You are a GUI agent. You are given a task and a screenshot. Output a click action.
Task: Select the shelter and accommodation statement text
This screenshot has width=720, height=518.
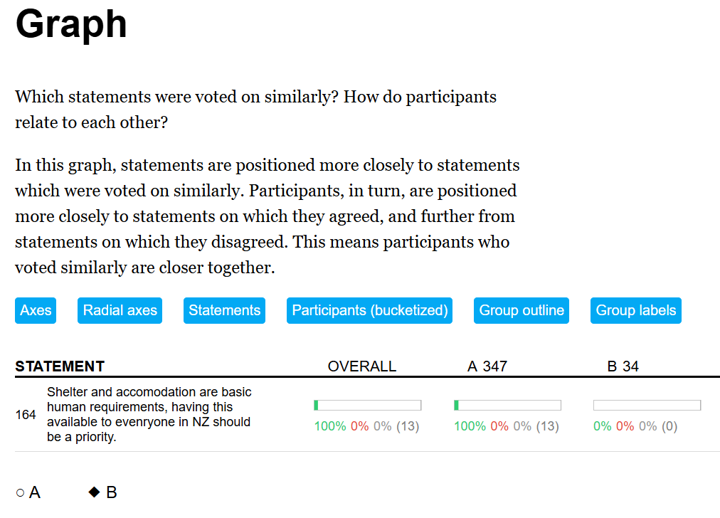pyautogui.click(x=149, y=414)
